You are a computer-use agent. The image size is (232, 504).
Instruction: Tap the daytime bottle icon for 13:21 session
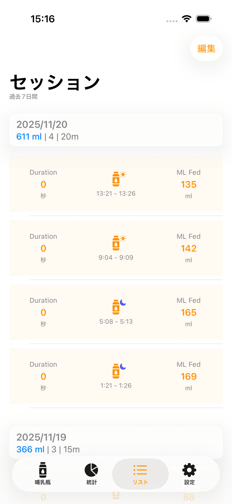[116, 179]
